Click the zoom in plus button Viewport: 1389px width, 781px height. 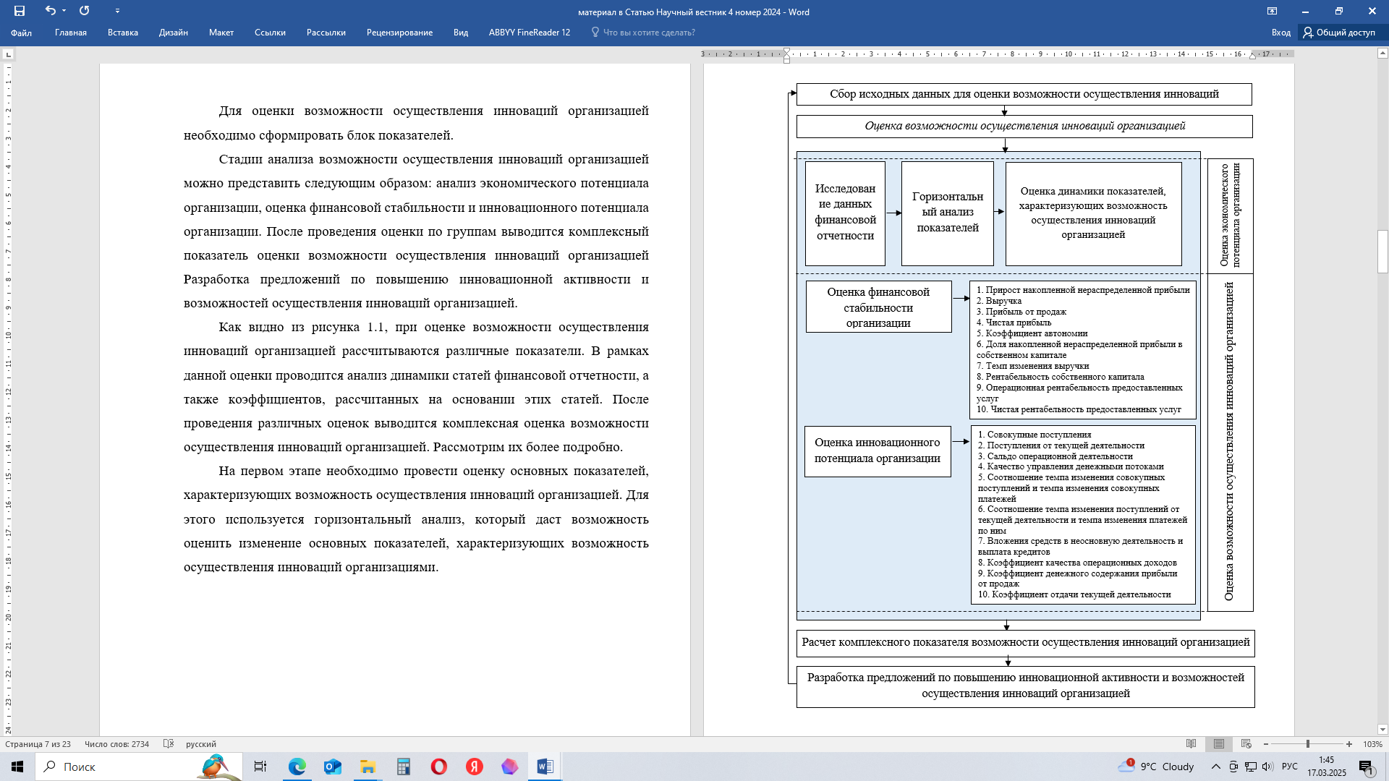coord(1349,744)
